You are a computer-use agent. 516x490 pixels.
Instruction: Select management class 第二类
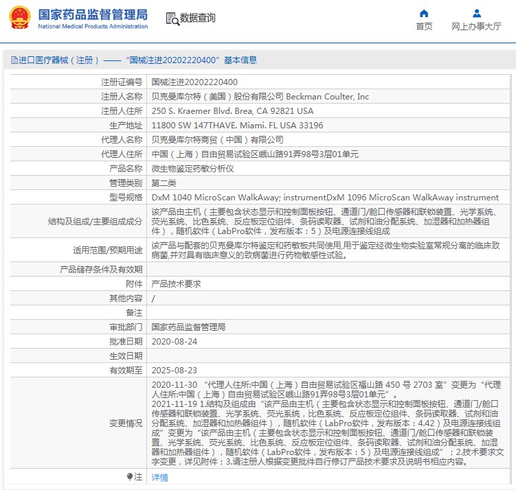click(x=164, y=183)
